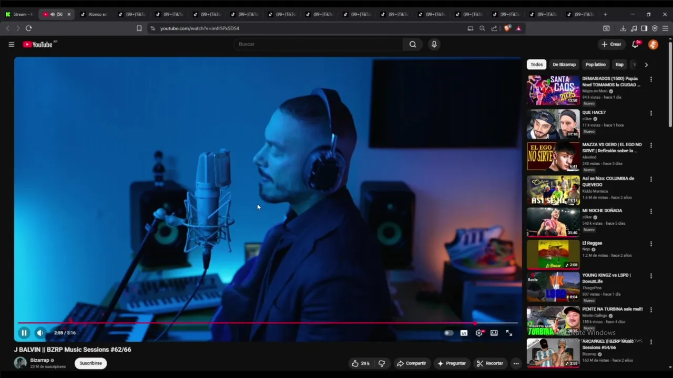
Task: Open options for the DEMASIADOS video
Action: point(651,80)
